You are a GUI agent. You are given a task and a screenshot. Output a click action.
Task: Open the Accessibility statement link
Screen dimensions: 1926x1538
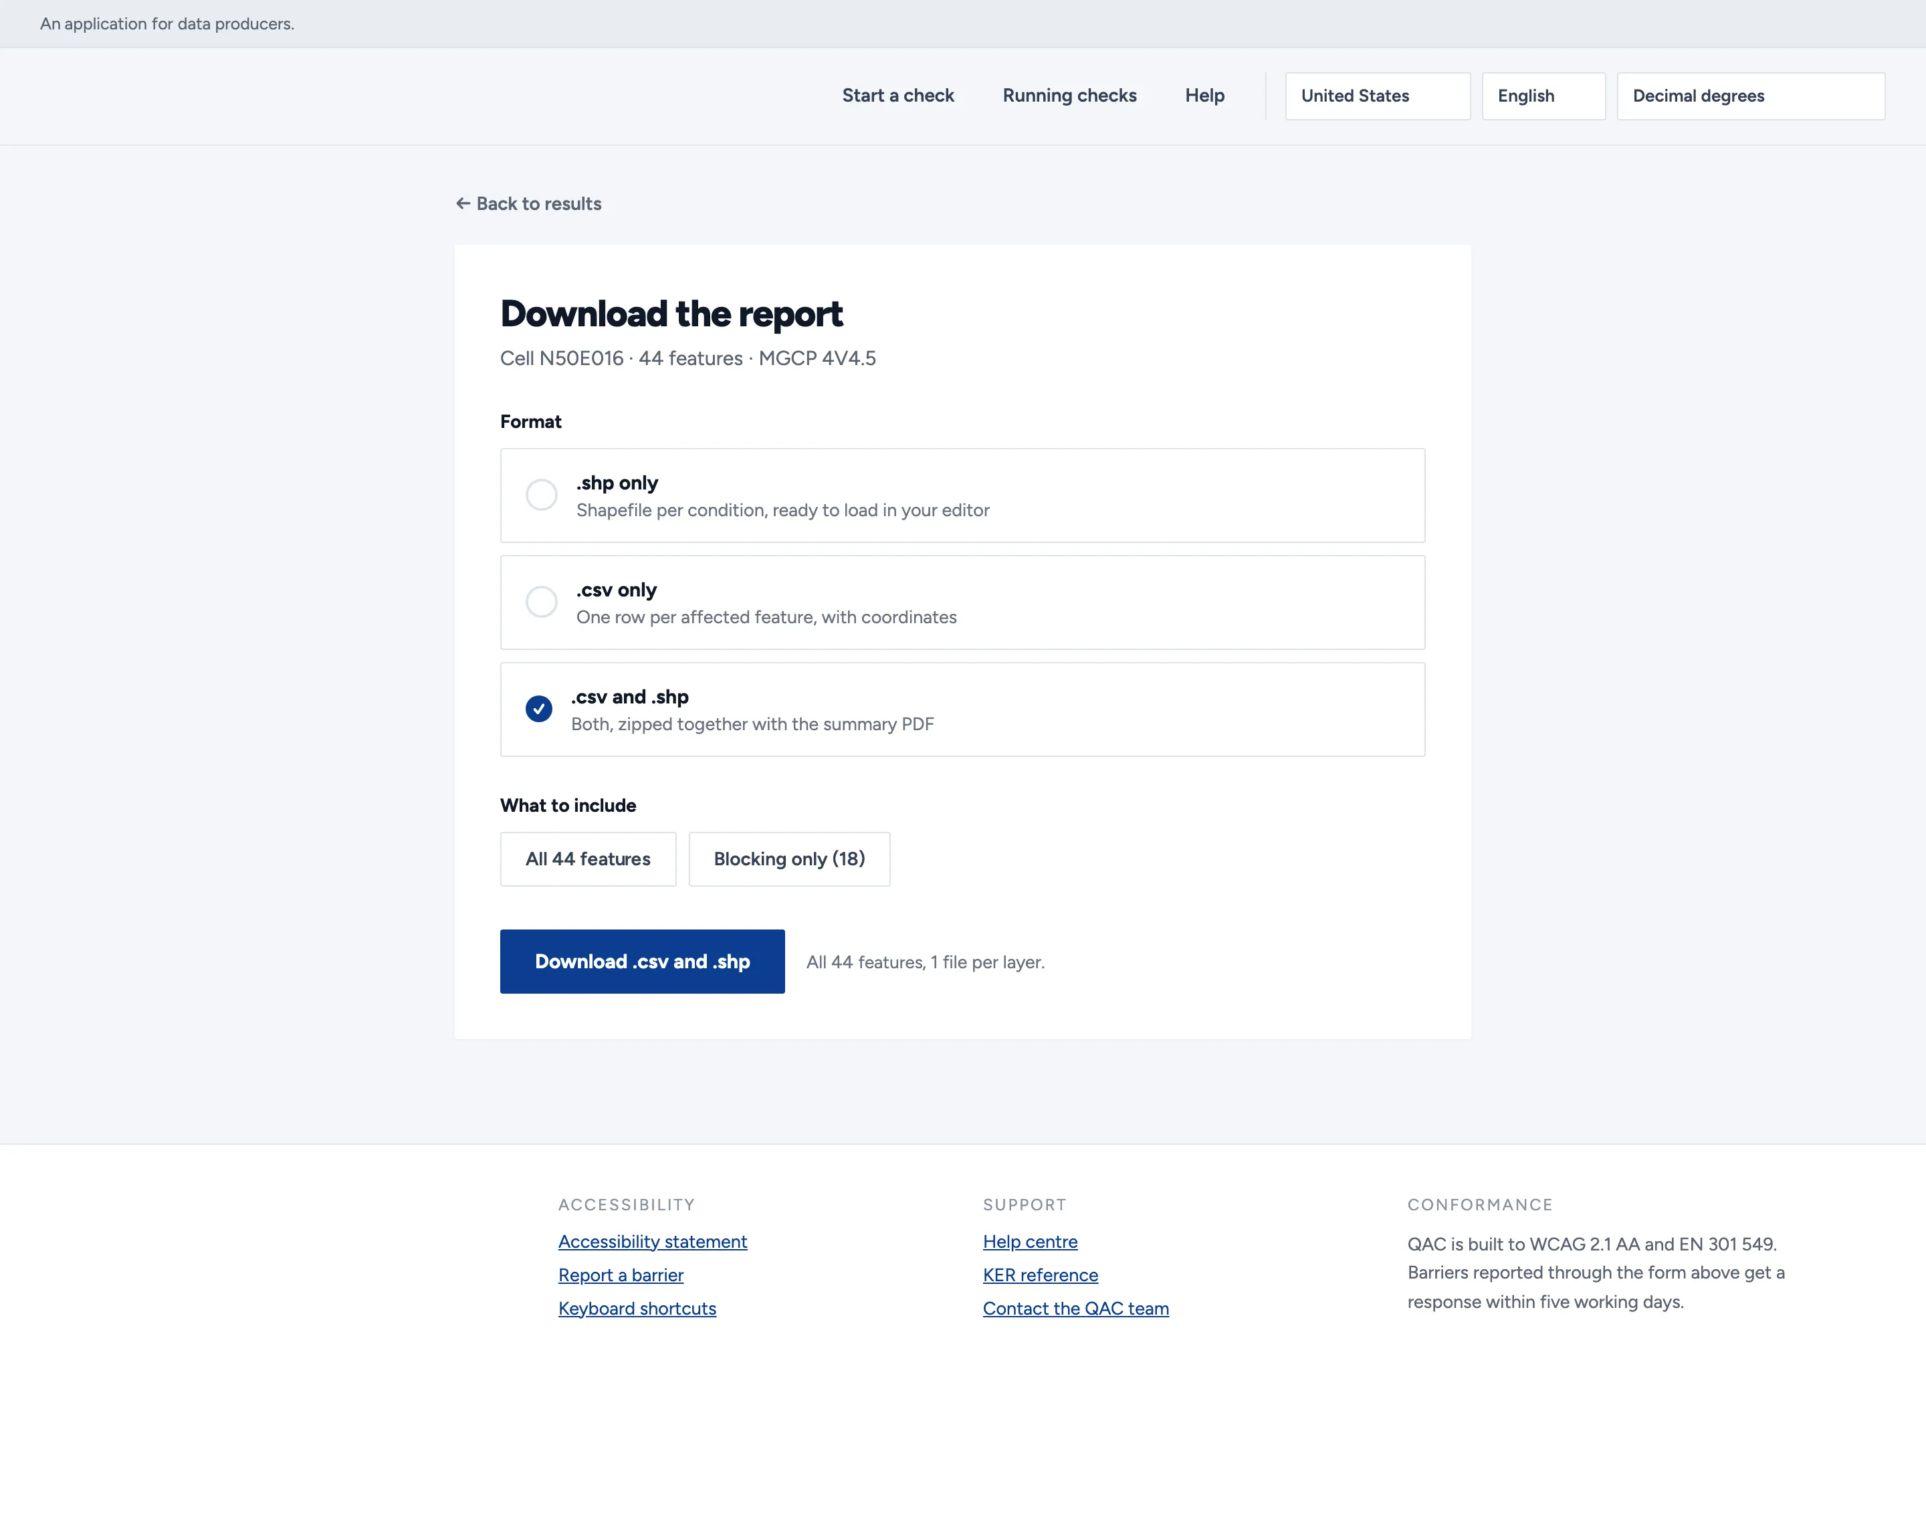(x=652, y=1242)
